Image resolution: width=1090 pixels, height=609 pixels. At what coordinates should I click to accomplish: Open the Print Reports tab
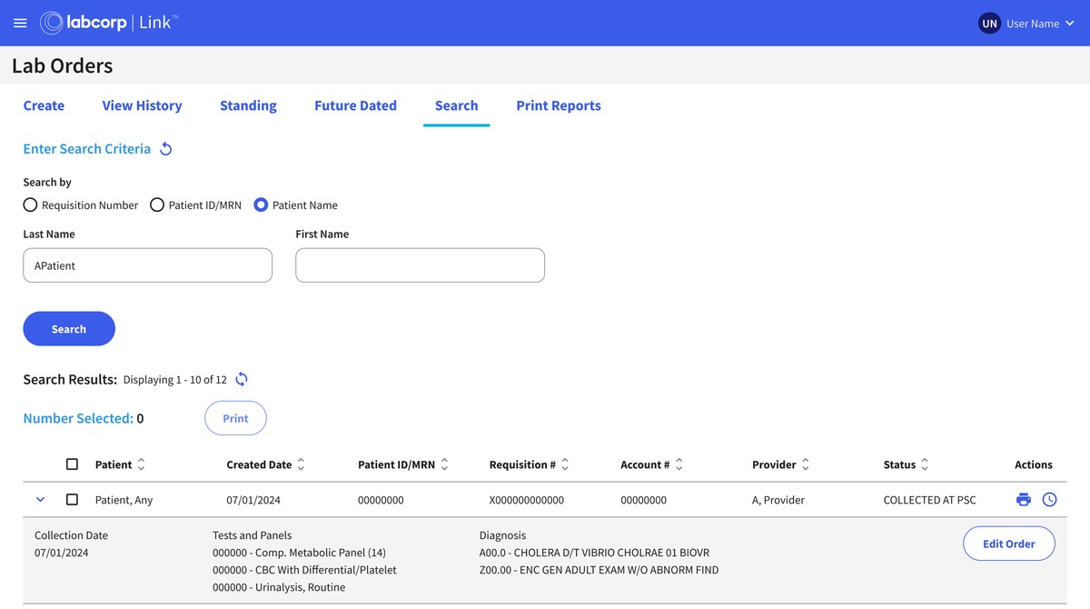[x=558, y=105]
